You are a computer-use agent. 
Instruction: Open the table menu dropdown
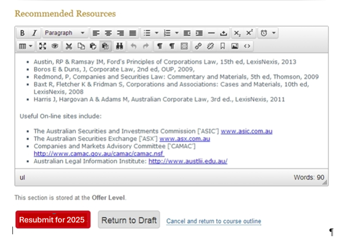coord(25,46)
